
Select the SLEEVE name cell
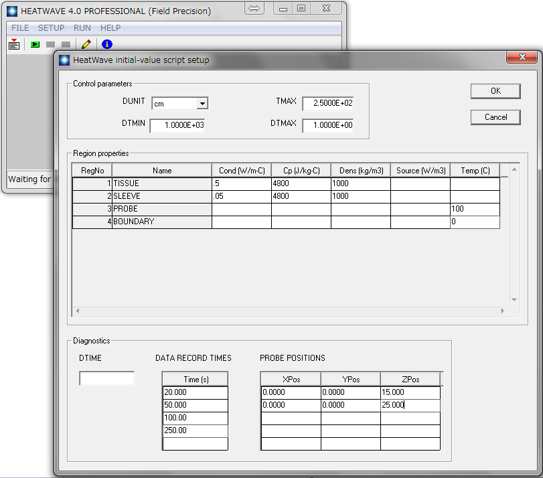[x=162, y=196]
